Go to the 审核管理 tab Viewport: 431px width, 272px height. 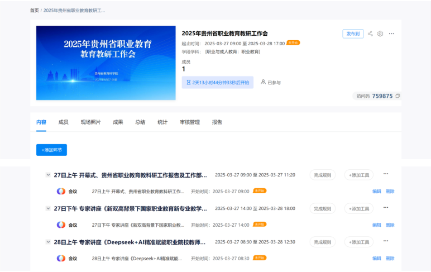click(190, 122)
